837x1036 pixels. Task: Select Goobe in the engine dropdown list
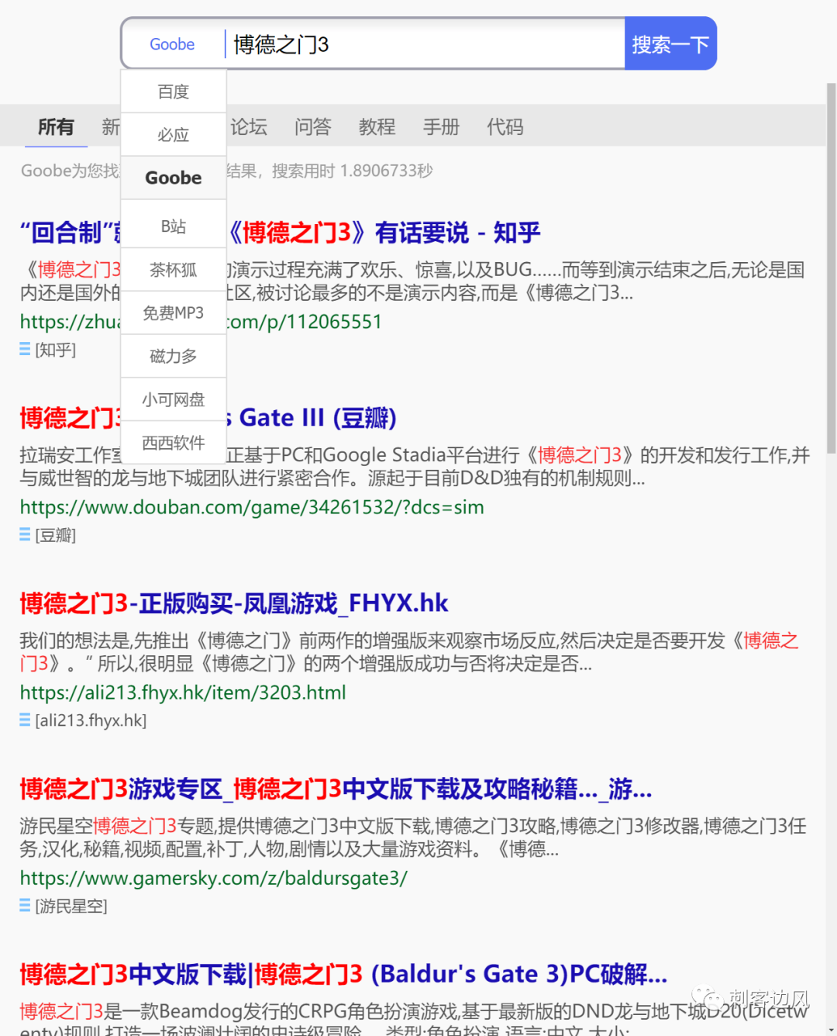(x=174, y=178)
